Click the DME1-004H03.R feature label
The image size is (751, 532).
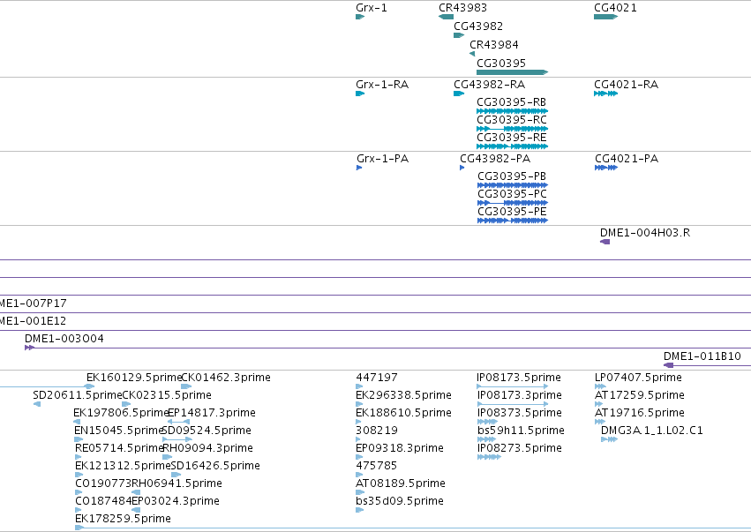point(645,233)
